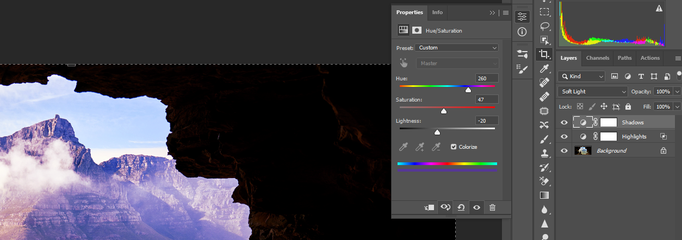This screenshot has height=240, width=682.
Task: Expand Properties panel with double-arrow icon
Action: click(x=492, y=12)
